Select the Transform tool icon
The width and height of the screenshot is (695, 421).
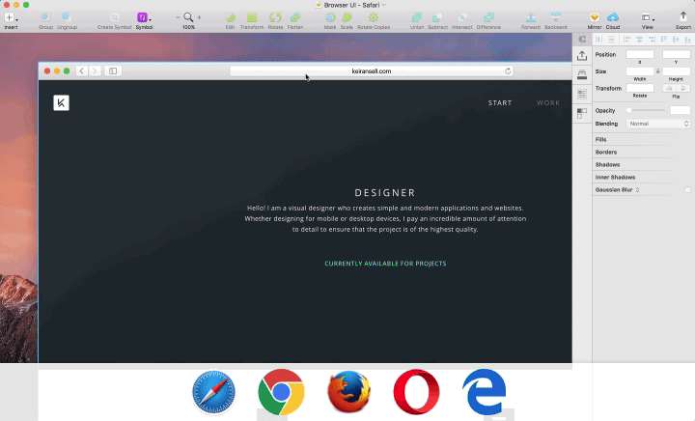click(252, 17)
